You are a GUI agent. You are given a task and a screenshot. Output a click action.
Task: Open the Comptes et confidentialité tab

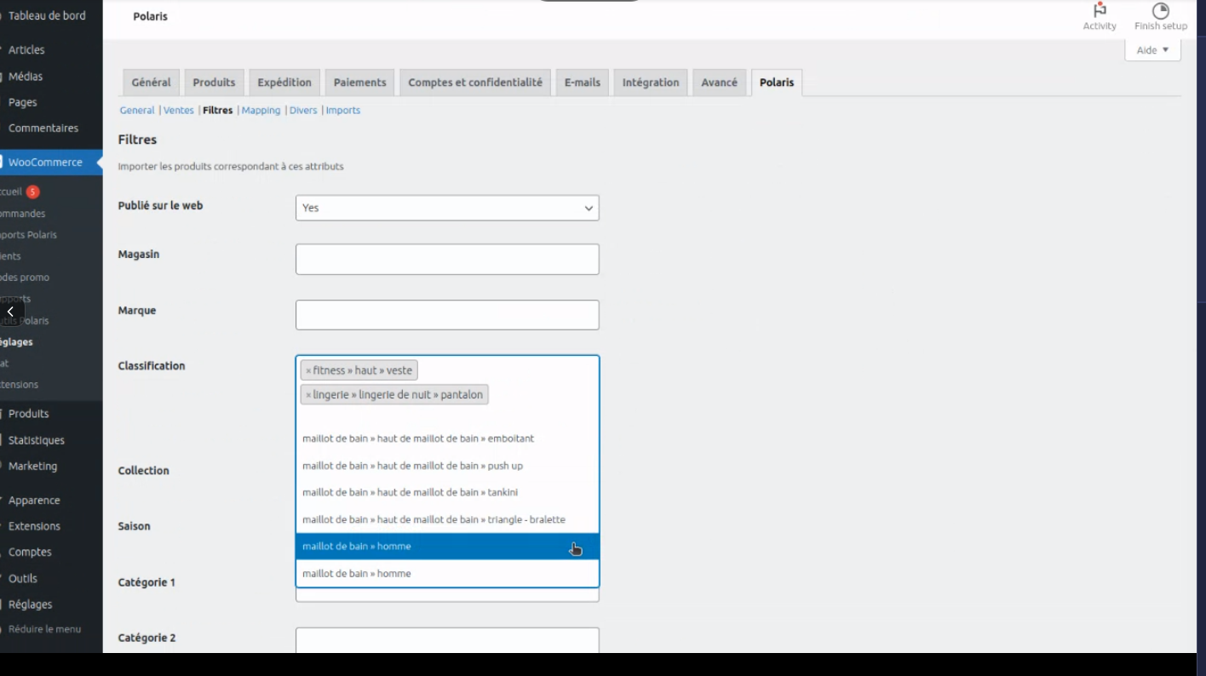pyautogui.click(x=474, y=83)
